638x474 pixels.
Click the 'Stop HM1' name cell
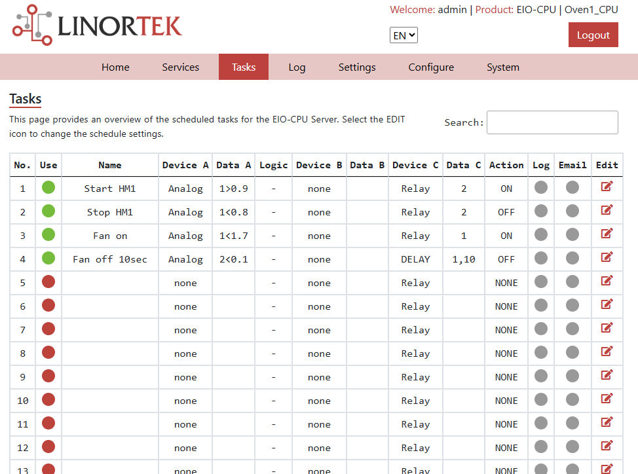coord(110,212)
